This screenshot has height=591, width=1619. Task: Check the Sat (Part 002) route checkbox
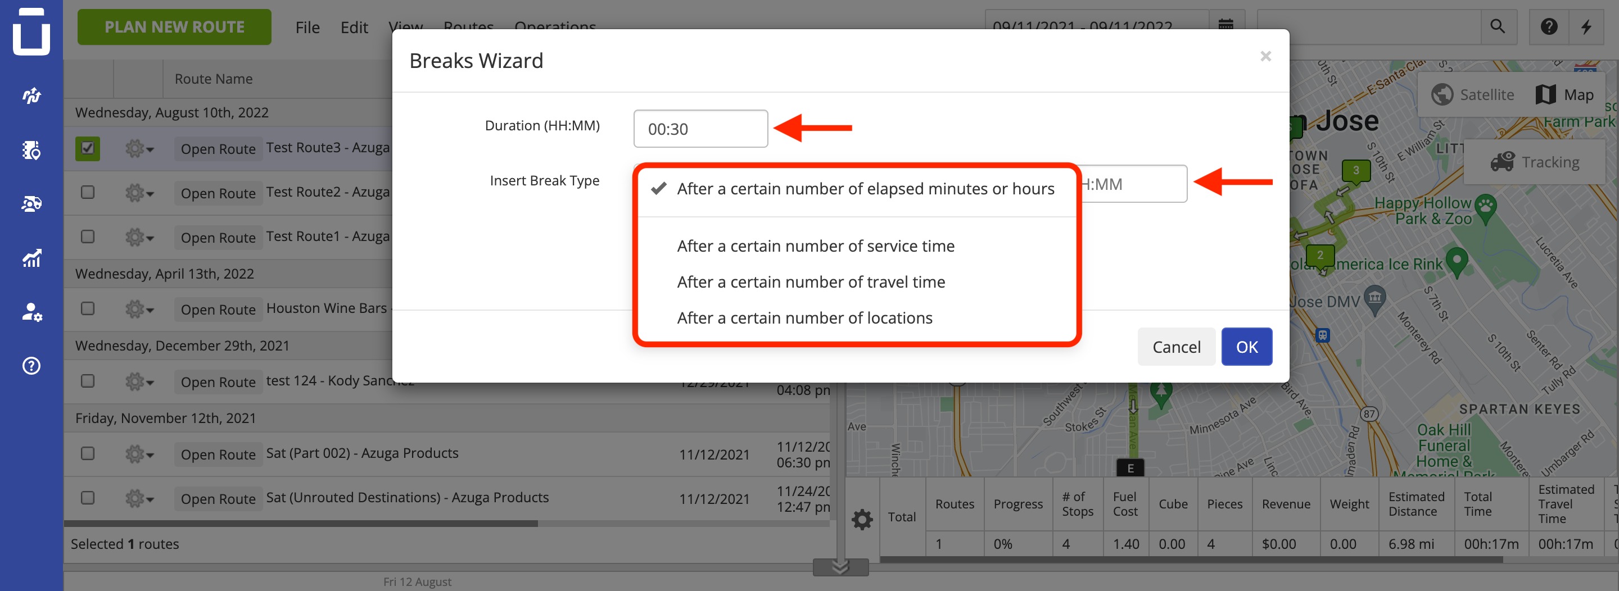coord(87,453)
